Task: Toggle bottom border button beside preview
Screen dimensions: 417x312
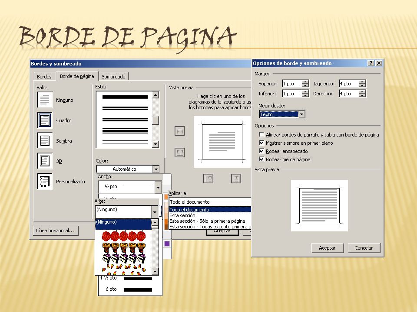Action: pyautogui.click(x=179, y=153)
